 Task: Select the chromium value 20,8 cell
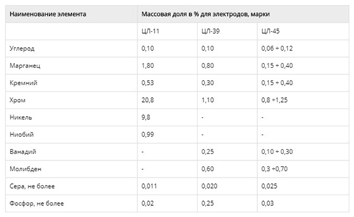point(167,100)
